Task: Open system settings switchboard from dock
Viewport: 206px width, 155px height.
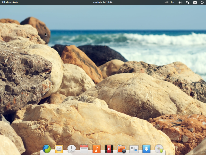Action: click(134, 149)
